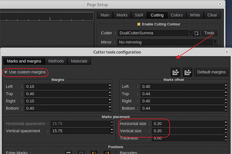The width and height of the screenshot is (232, 154).
Task: Click the Barcodes label
Action: (128, 152)
